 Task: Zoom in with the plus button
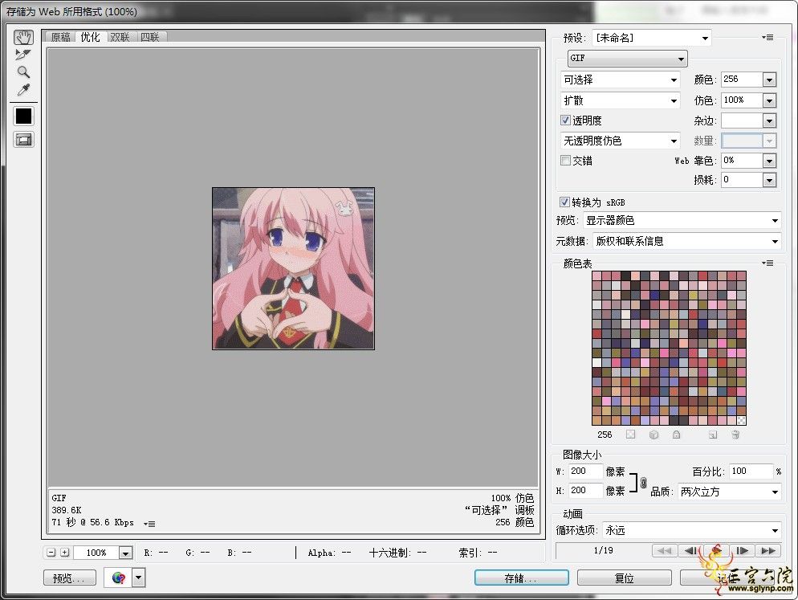pyautogui.click(x=65, y=553)
